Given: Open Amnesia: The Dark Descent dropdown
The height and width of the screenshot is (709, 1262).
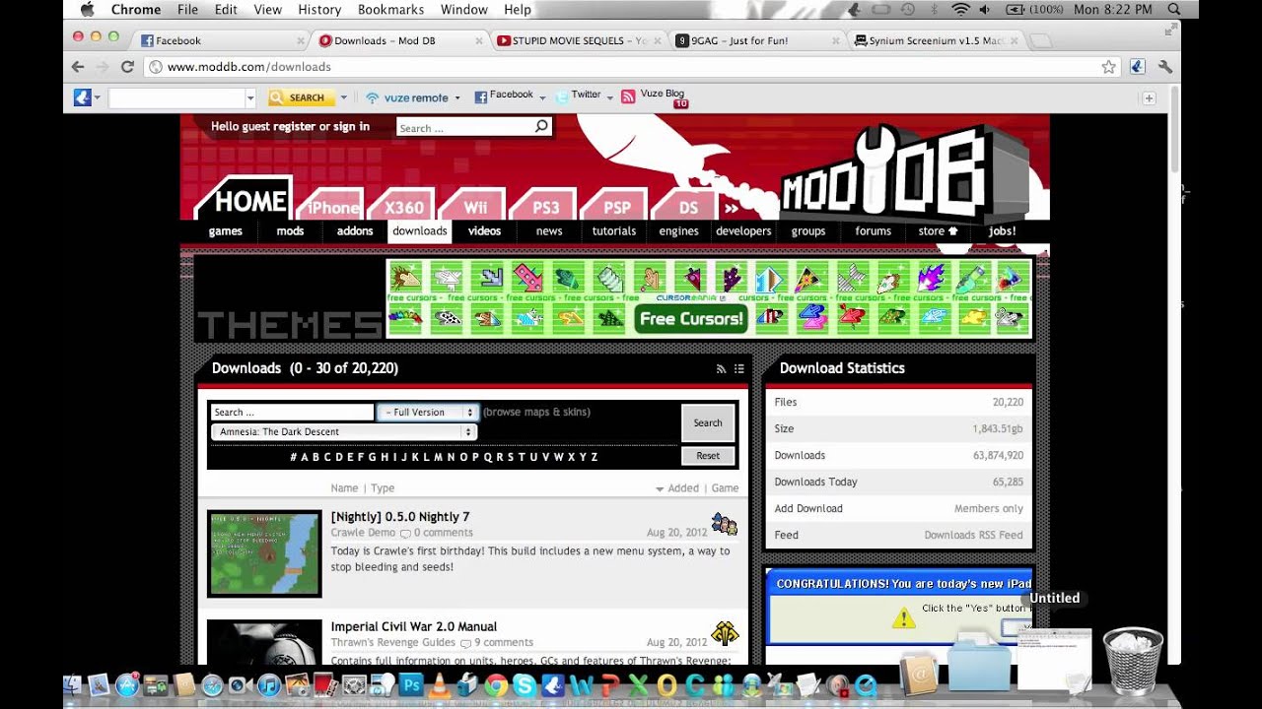Looking at the screenshot, I should pyautogui.click(x=344, y=432).
